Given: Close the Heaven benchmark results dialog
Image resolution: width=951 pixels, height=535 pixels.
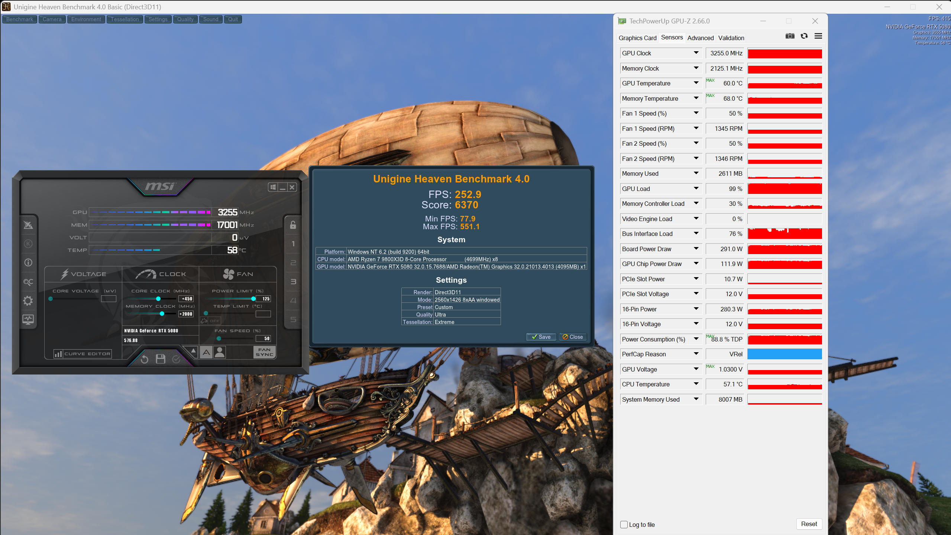Looking at the screenshot, I should coord(573,337).
